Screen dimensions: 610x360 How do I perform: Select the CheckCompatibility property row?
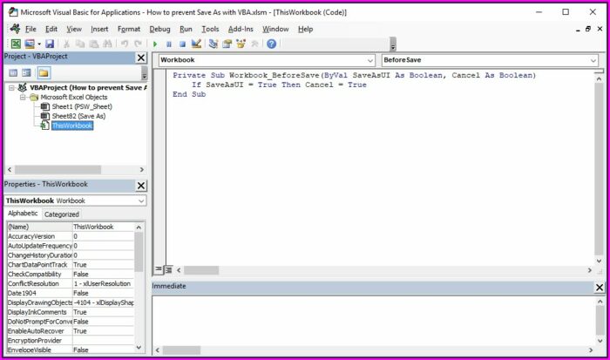[71, 274]
